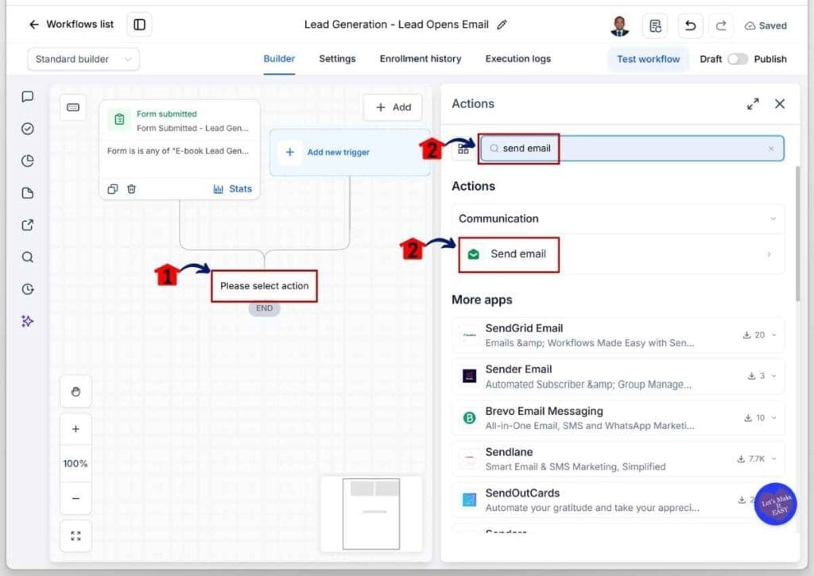The height and width of the screenshot is (576, 814).
Task: Open the grid category view icon
Action: click(463, 149)
